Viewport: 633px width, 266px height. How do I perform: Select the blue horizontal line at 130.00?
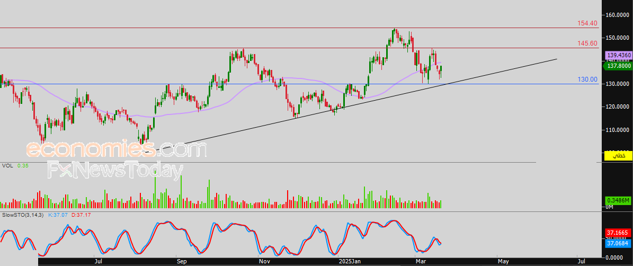click(299, 84)
